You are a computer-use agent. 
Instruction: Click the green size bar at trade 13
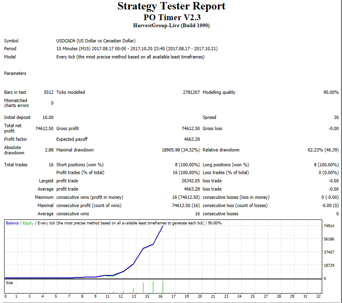click(133, 290)
